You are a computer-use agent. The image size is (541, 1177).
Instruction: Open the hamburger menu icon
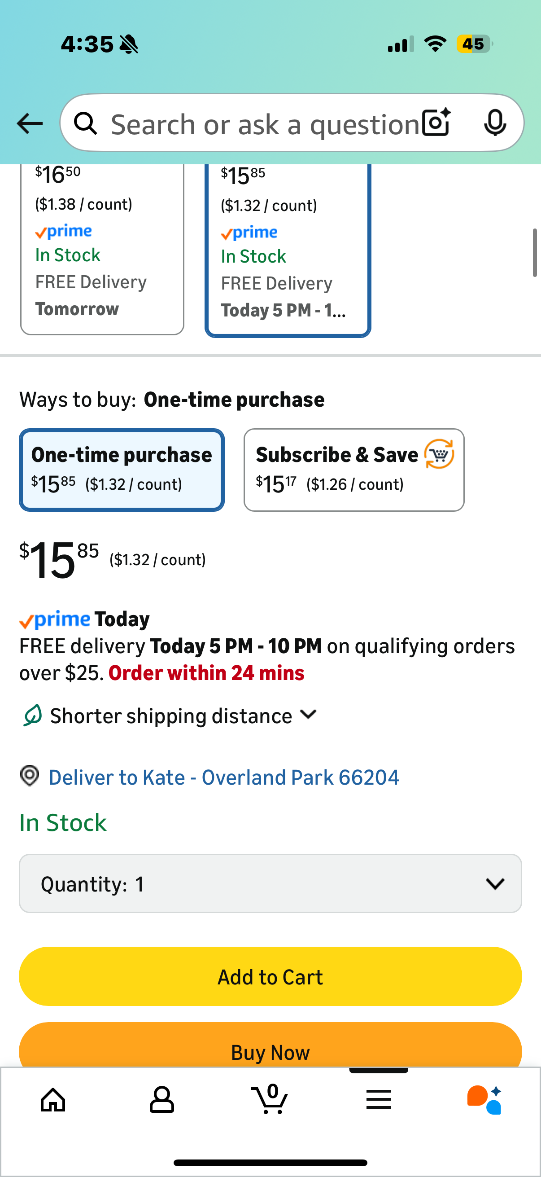click(x=379, y=1099)
